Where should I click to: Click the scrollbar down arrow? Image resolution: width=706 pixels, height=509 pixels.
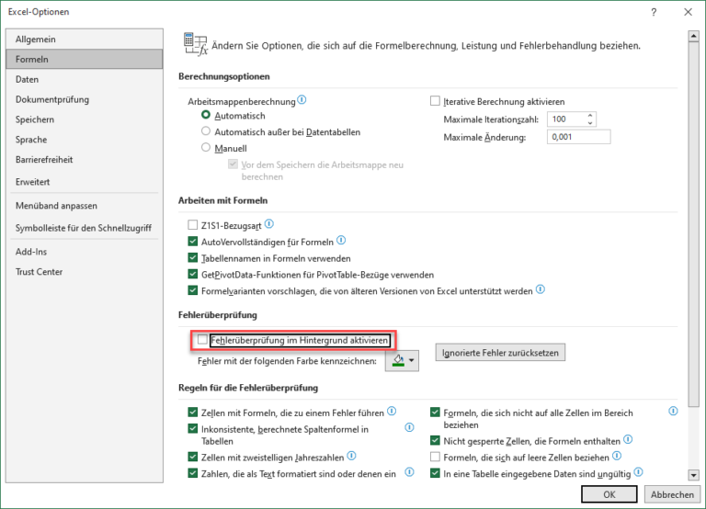point(693,475)
